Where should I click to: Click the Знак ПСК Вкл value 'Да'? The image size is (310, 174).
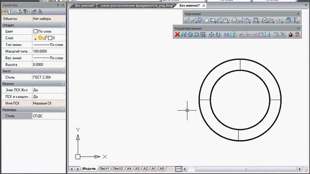point(48,90)
